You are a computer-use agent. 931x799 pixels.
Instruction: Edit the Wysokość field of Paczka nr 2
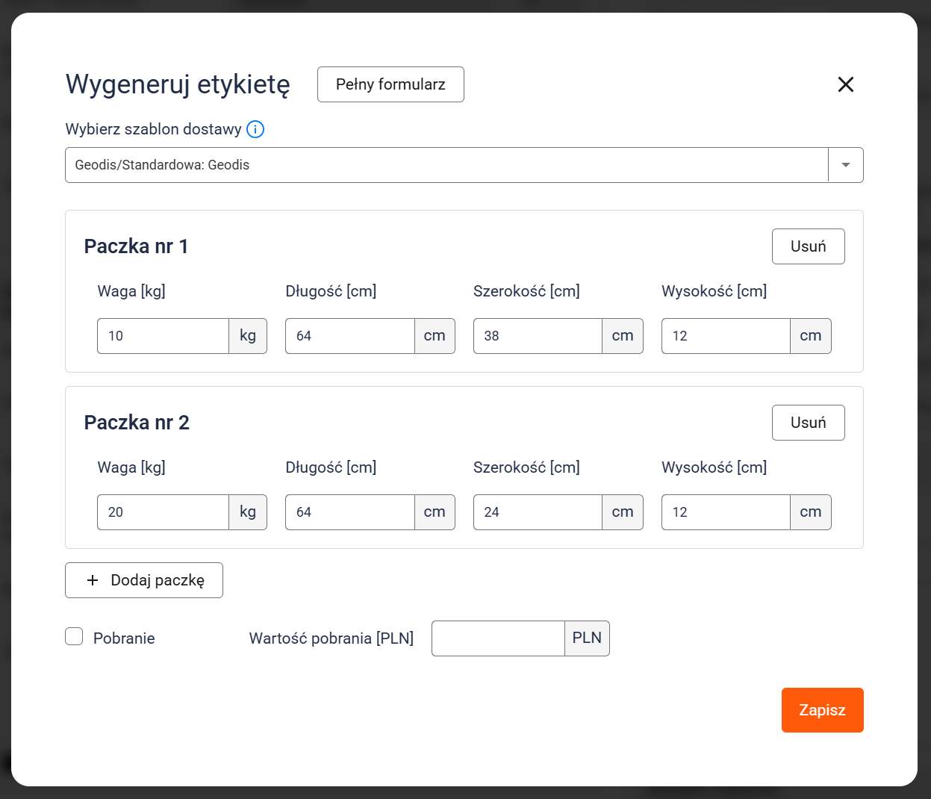pos(725,512)
